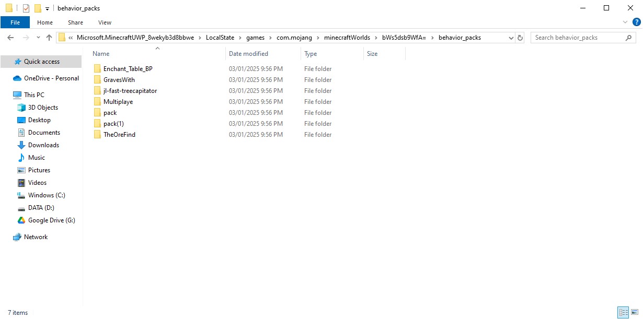Expand the ribbon with the chevron
643x319 pixels.
(x=626, y=22)
